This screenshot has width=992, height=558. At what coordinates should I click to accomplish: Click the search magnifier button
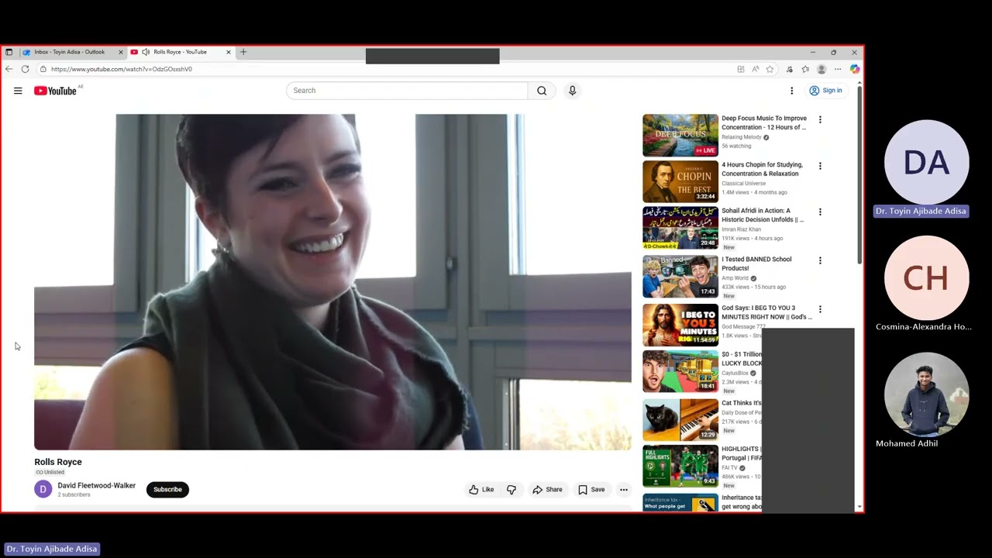click(x=542, y=91)
